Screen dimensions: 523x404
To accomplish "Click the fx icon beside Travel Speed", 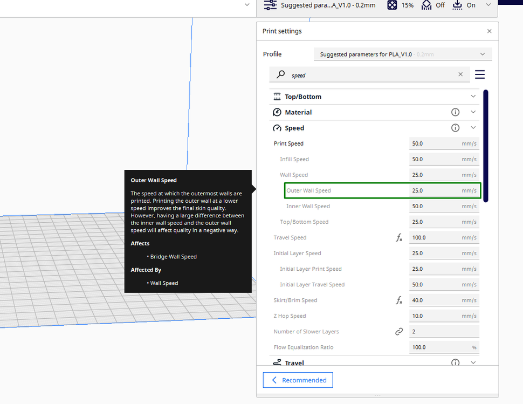I will click(399, 237).
